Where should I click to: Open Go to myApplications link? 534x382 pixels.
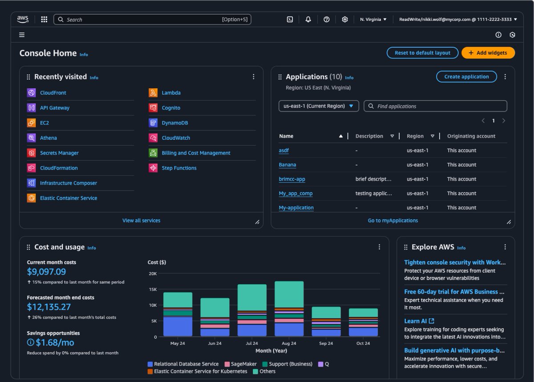coord(393,220)
